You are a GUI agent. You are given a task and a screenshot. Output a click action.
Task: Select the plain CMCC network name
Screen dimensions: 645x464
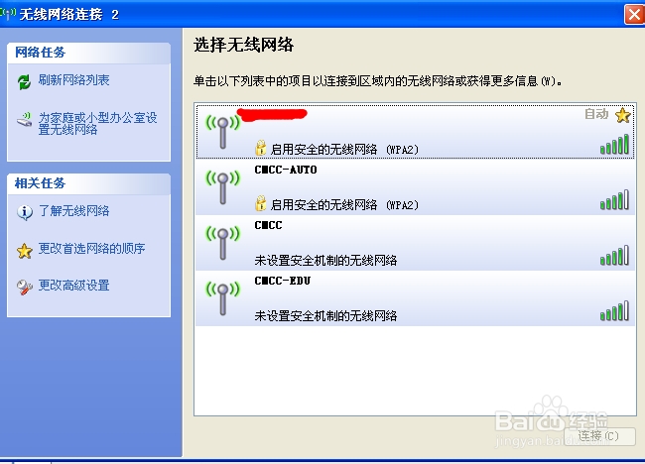coord(268,225)
